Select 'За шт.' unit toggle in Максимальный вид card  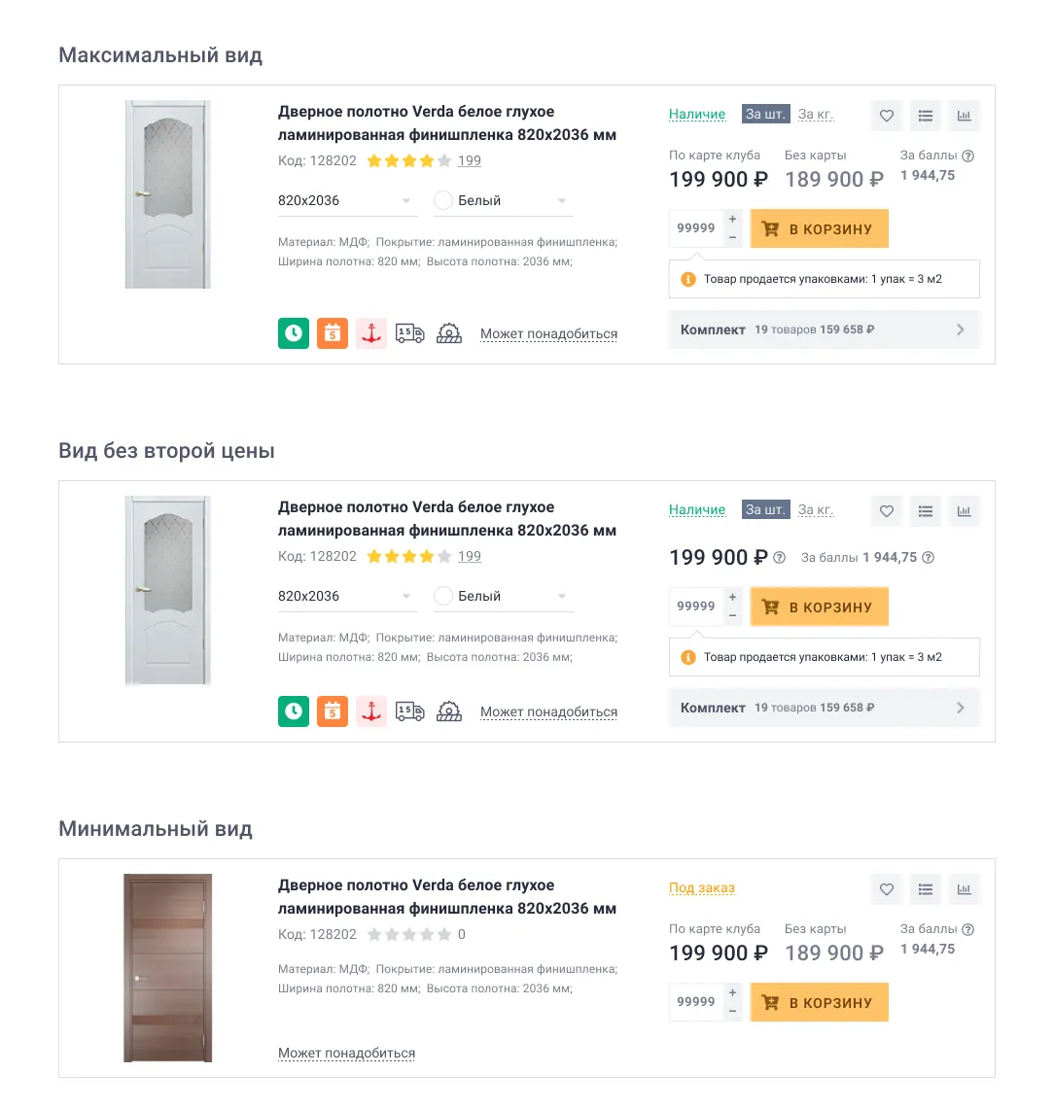click(765, 115)
